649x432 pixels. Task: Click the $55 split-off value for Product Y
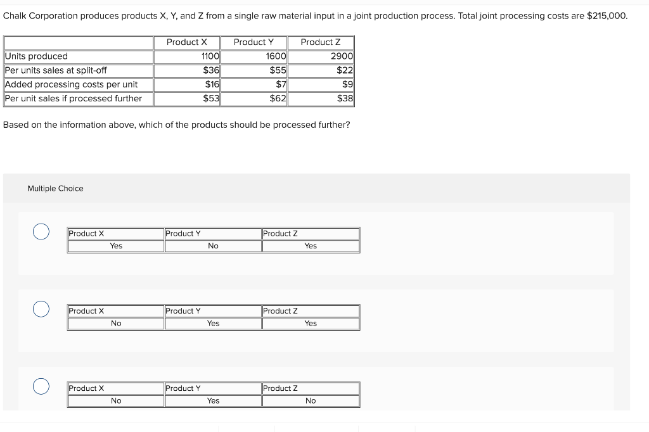[278, 70]
